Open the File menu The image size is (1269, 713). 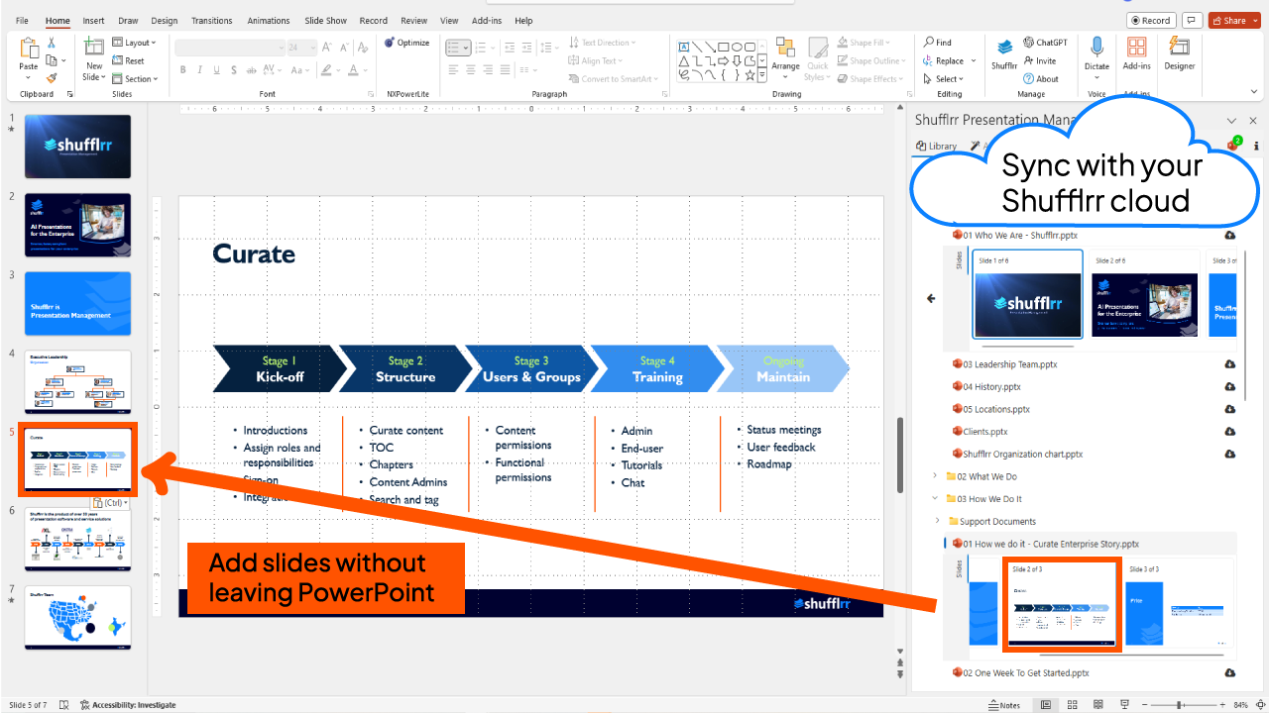click(x=22, y=21)
